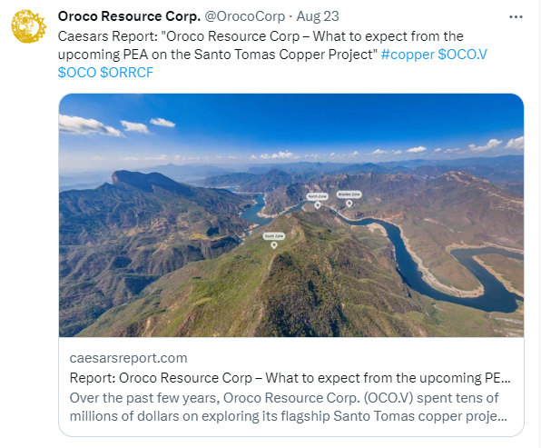Viewport: 541px width, 448px height.
Task: Open the $ORRCF cashtag link
Action: pyautogui.click(x=126, y=73)
